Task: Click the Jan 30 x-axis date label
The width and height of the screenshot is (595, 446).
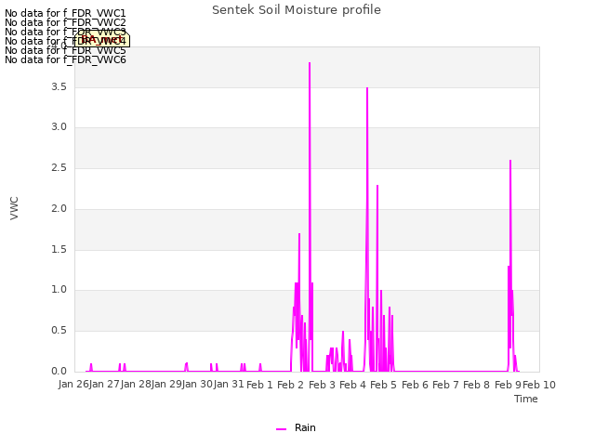Action: [197, 385]
